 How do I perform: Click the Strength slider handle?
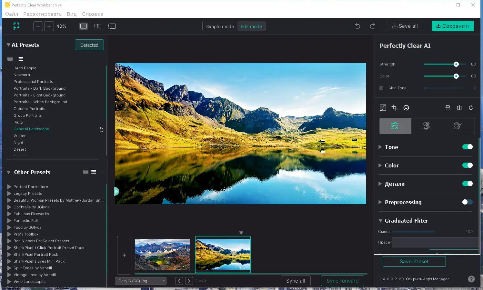(x=456, y=64)
